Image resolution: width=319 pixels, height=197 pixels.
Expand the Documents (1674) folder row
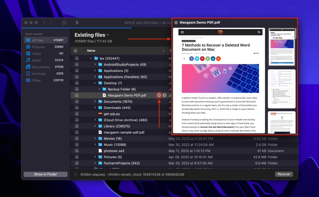point(95,102)
